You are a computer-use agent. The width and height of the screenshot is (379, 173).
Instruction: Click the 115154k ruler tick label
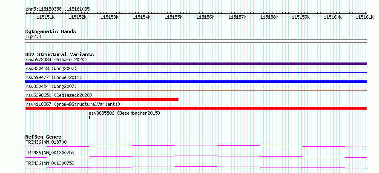point(142,17)
